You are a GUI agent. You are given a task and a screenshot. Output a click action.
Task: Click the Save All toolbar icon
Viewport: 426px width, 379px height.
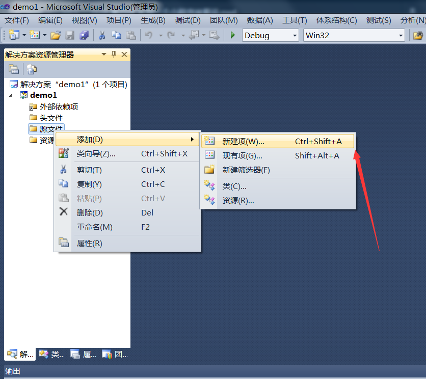84,35
